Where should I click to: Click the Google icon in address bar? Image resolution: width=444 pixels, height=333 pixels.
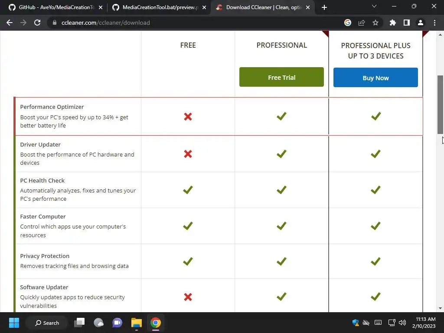click(x=348, y=23)
